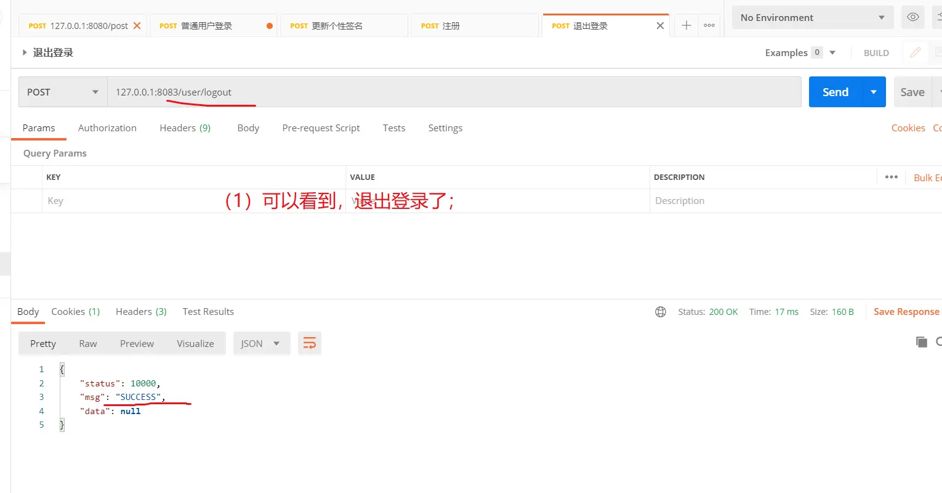Open the POST method dropdown
942x493 pixels.
click(x=63, y=92)
